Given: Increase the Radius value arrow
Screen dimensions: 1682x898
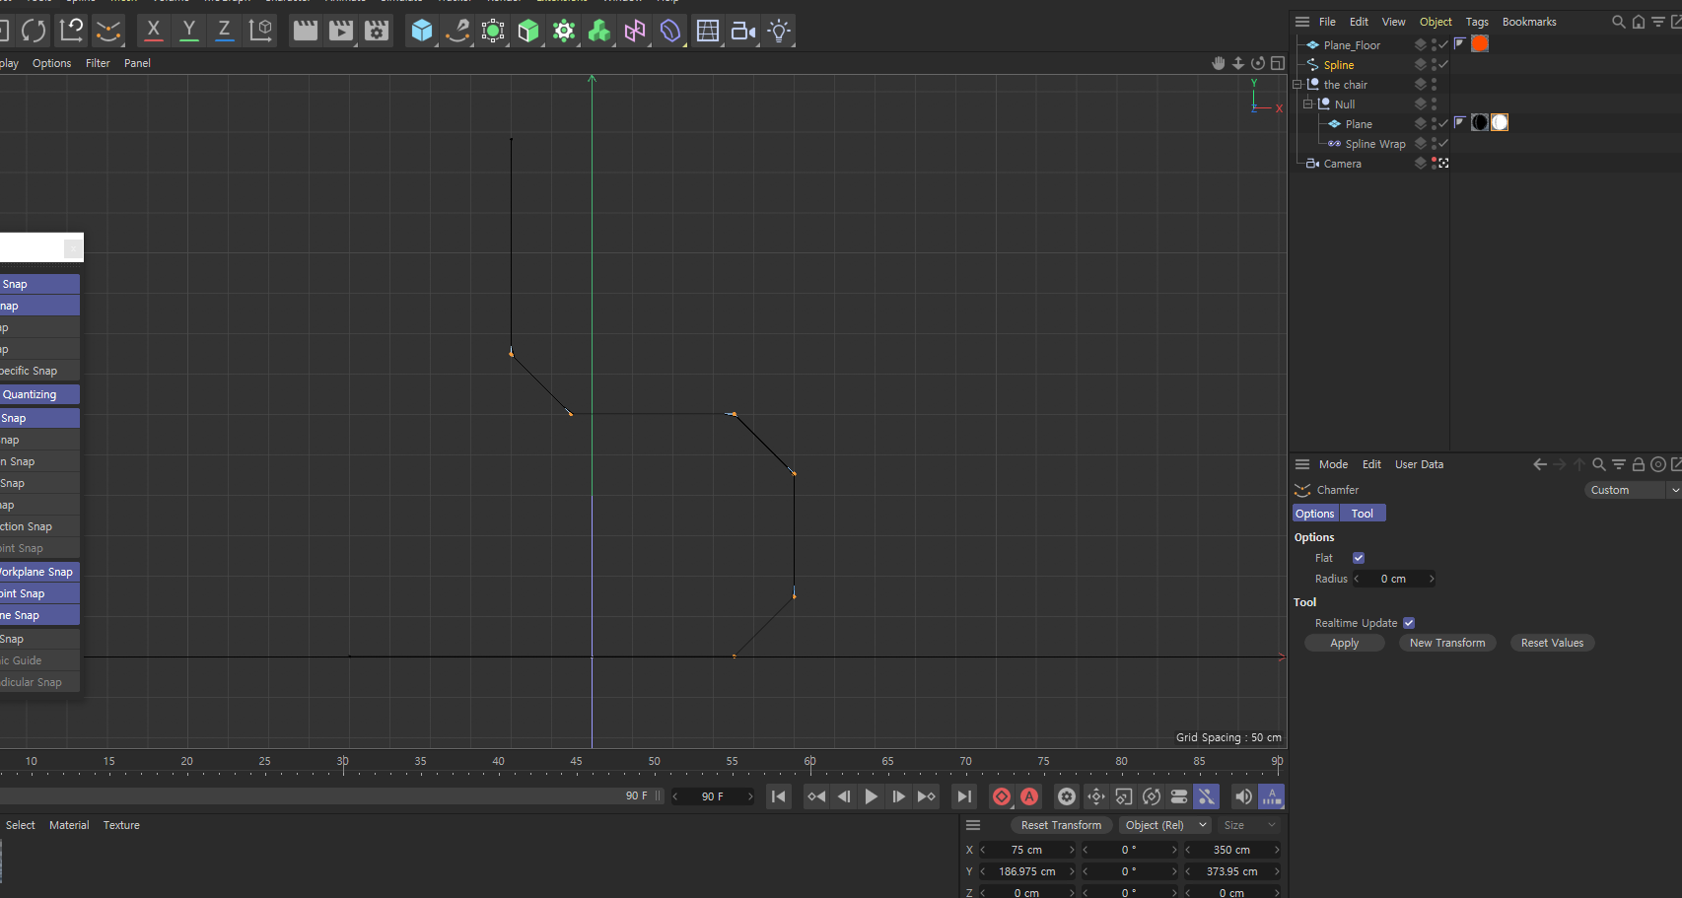Looking at the screenshot, I should (1432, 579).
